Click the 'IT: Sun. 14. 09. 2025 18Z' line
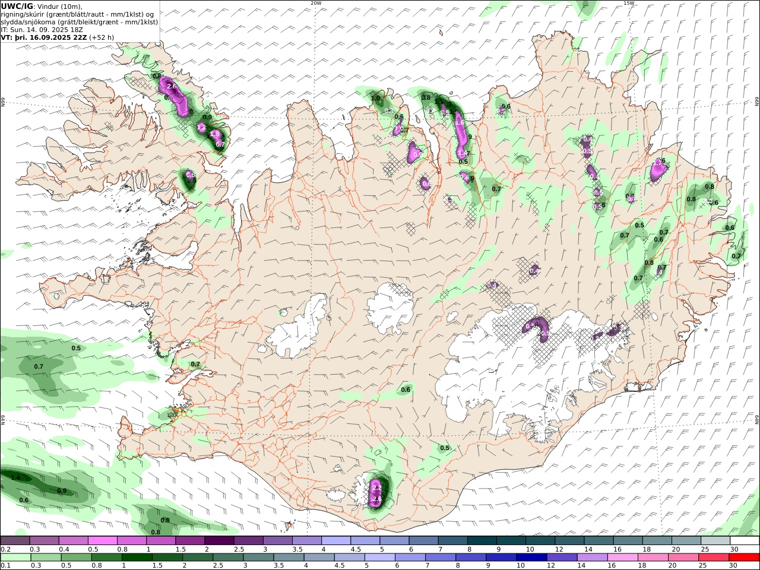The height and width of the screenshot is (570, 760). click(42, 29)
